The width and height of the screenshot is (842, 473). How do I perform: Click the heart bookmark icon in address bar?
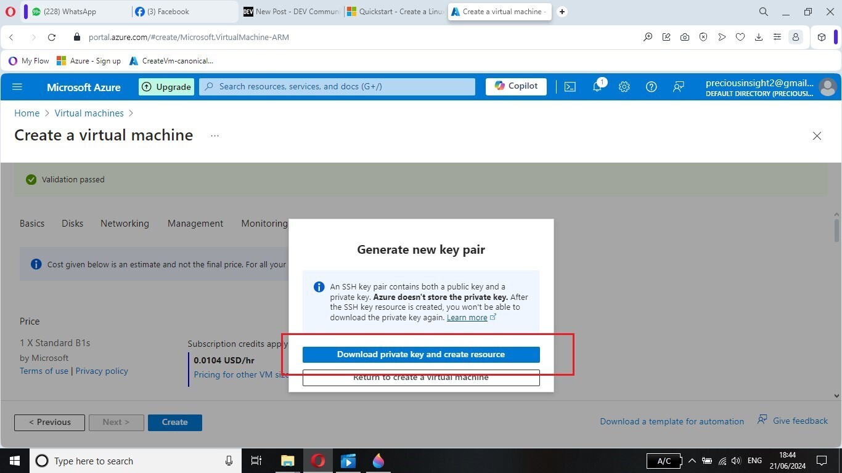point(740,37)
